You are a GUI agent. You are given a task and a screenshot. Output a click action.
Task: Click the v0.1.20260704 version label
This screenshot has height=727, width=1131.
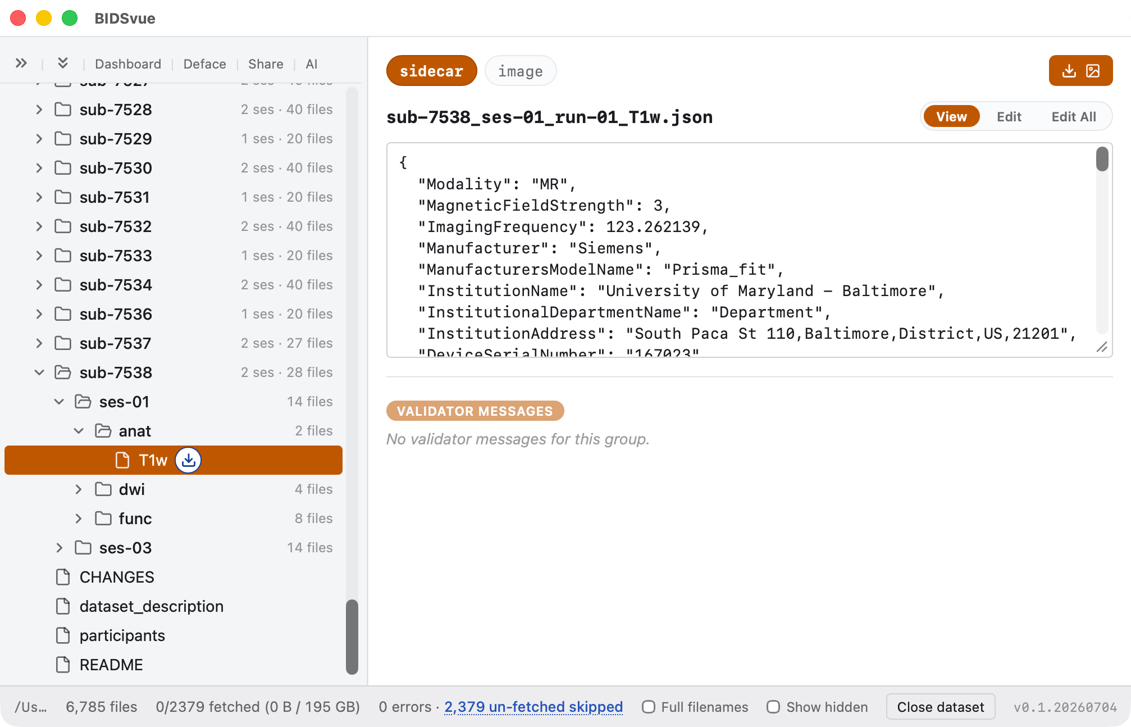pos(1065,707)
